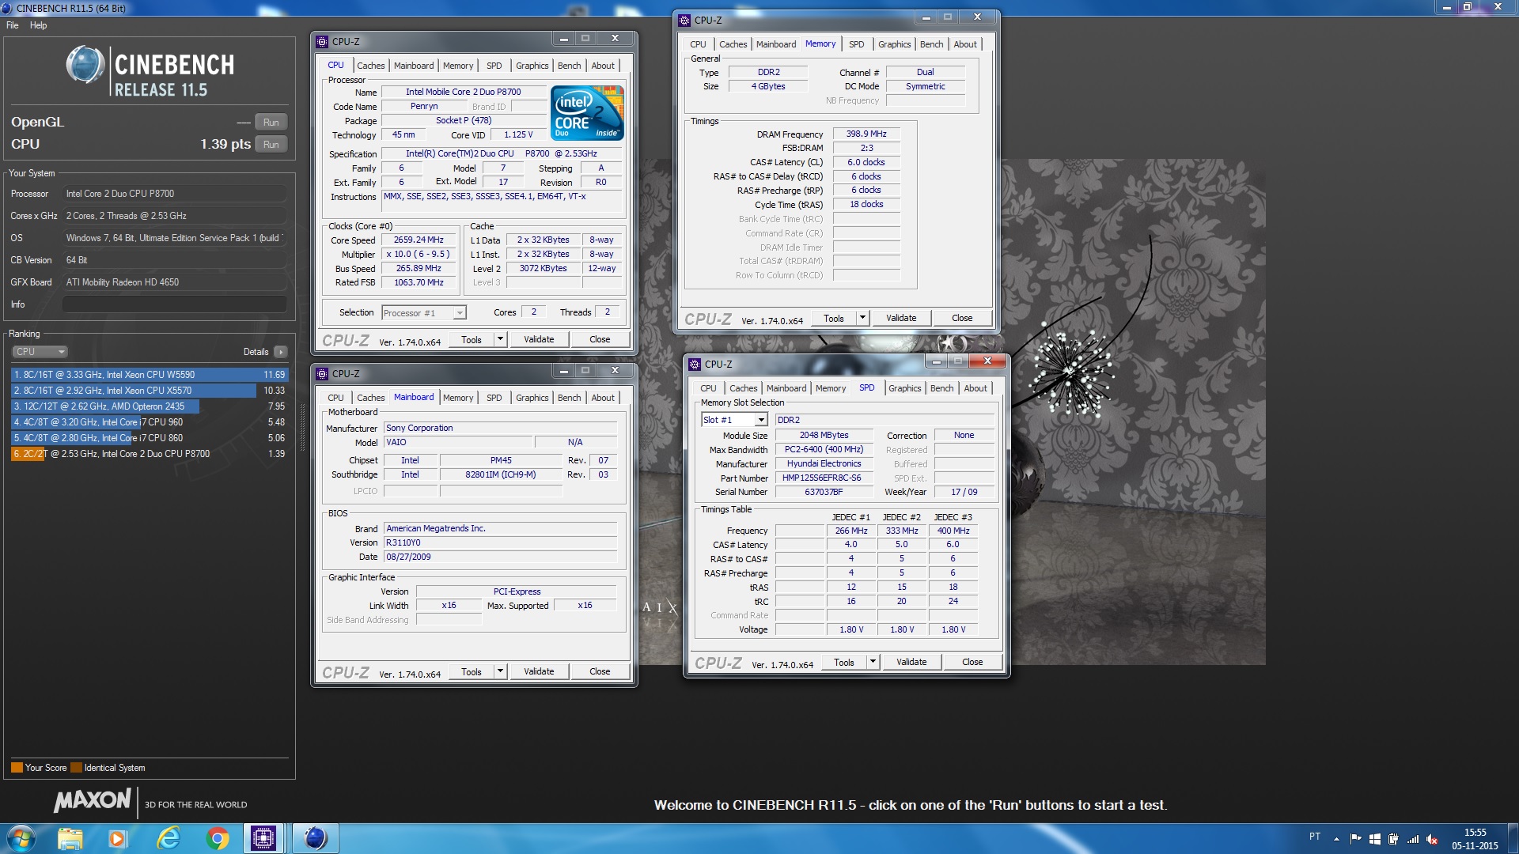Screen dimensions: 1519x854
Task: Open About tab in the CPU-Z Mainboard window
Action: [603, 398]
